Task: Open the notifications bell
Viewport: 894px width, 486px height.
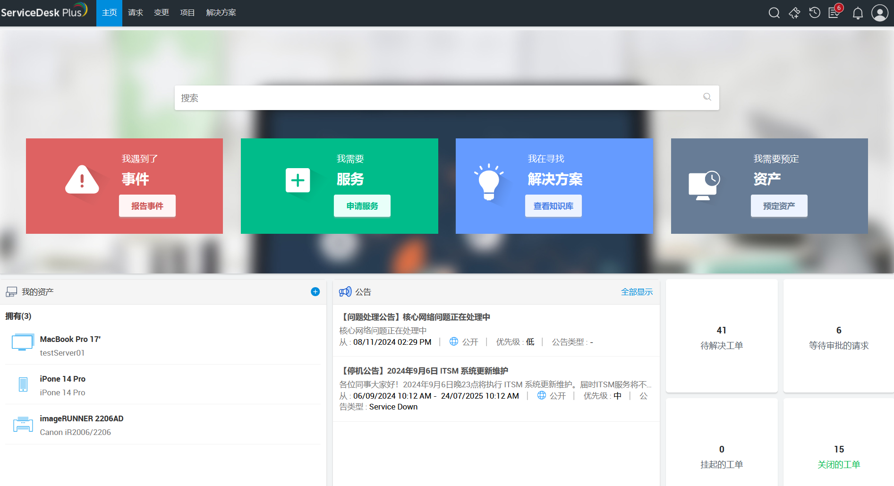Action: [858, 13]
